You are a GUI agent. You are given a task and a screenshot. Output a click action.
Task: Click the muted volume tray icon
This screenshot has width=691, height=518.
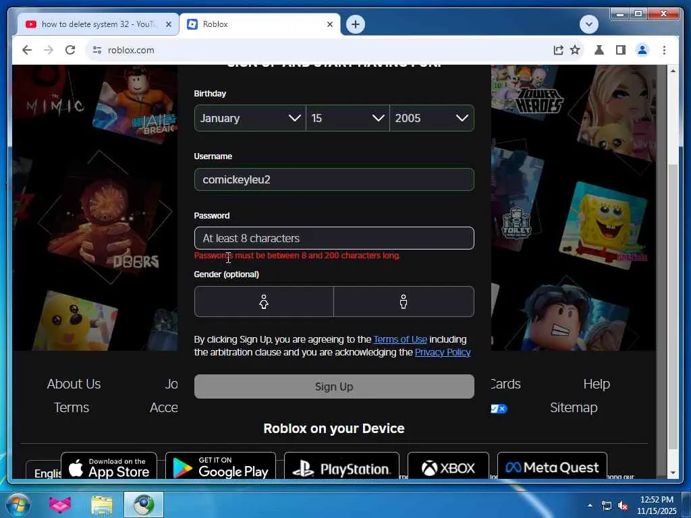tap(623, 506)
